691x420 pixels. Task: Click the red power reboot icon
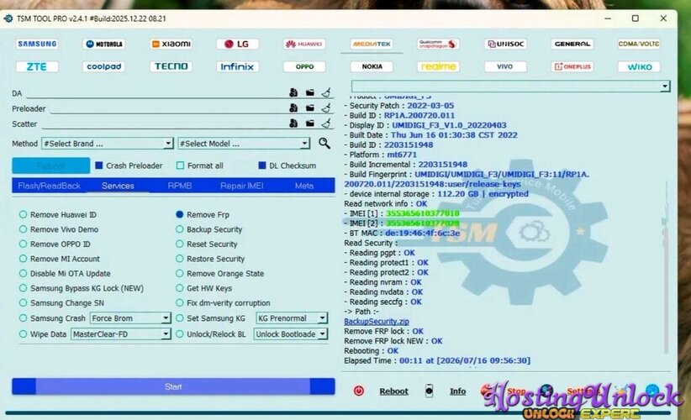[x=359, y=391]
